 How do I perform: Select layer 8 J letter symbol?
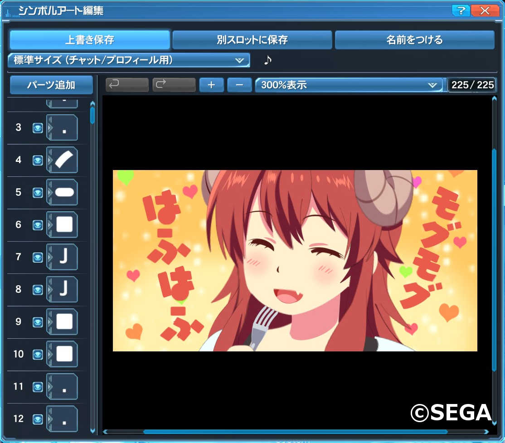[x=62, y=289]
